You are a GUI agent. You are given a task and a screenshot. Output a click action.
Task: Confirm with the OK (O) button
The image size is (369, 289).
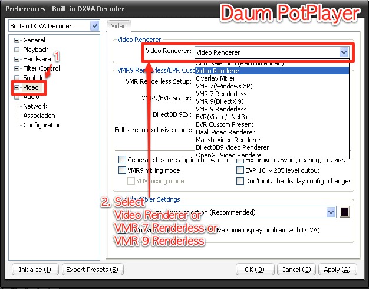point(255,270)
